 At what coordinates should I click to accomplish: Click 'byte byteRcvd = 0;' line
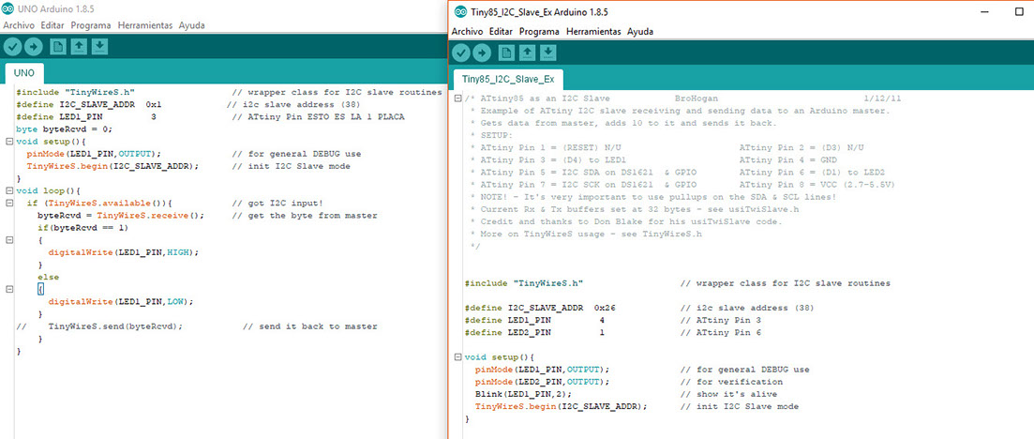coord(64,129)
